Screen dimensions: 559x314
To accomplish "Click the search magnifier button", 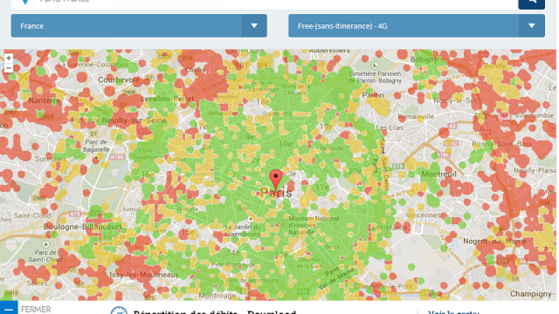I will pos(531,3).
